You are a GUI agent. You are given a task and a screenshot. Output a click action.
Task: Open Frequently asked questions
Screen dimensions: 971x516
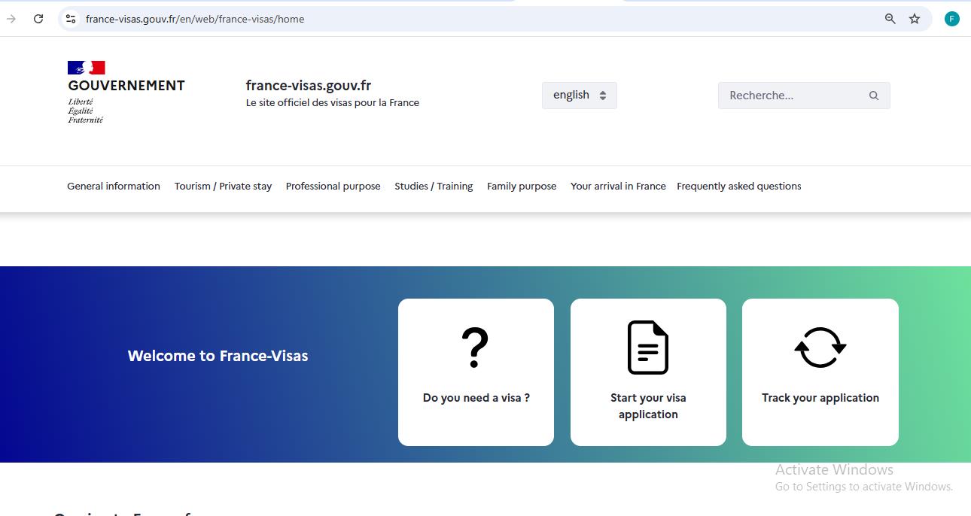[x=738, y=186]
